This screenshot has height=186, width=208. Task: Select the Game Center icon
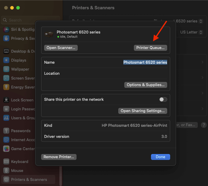pos(6,149)
